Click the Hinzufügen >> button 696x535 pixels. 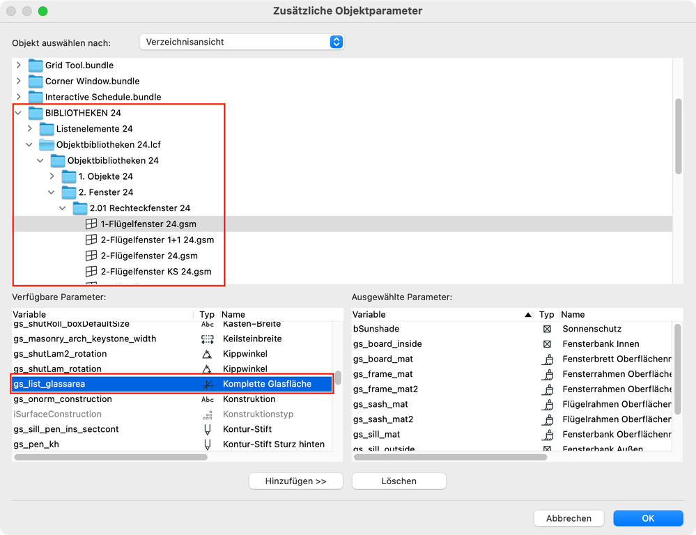(295, 481)
